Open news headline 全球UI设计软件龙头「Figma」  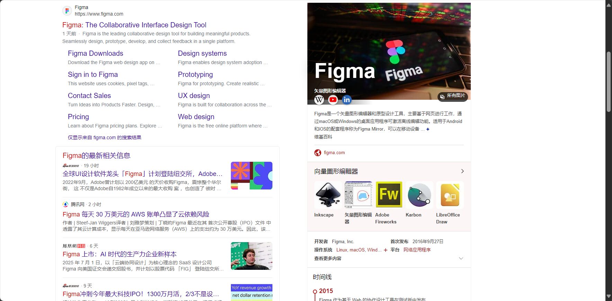[143, 174]
